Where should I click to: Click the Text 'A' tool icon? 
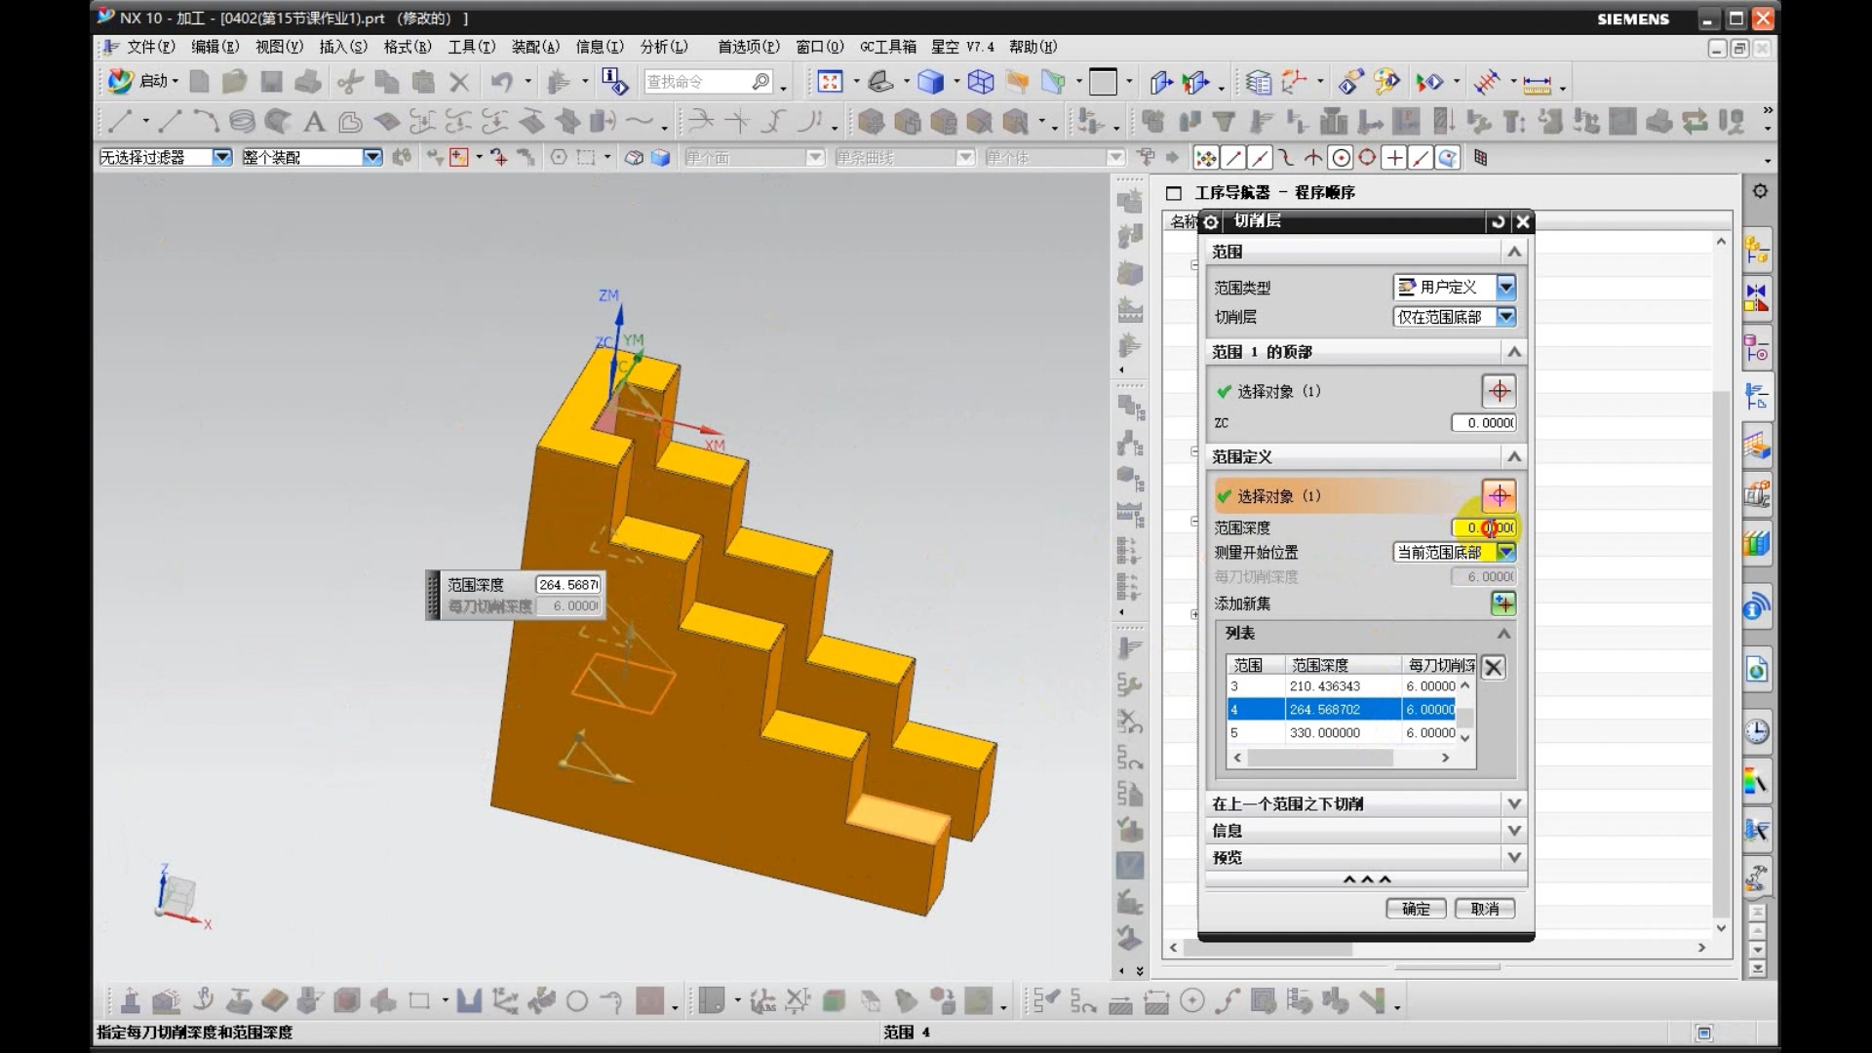coord(314,122)
